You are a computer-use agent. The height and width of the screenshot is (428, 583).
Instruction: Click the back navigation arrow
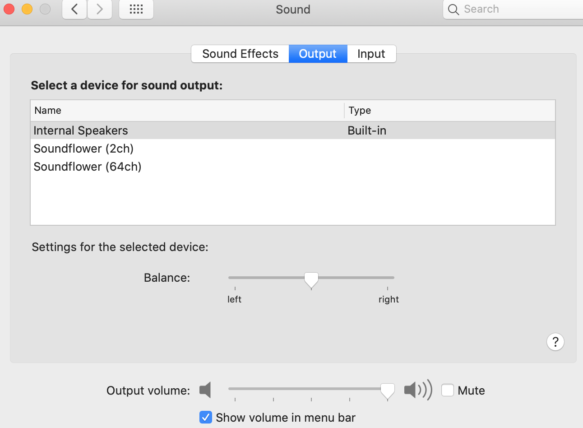click(74, 9)
